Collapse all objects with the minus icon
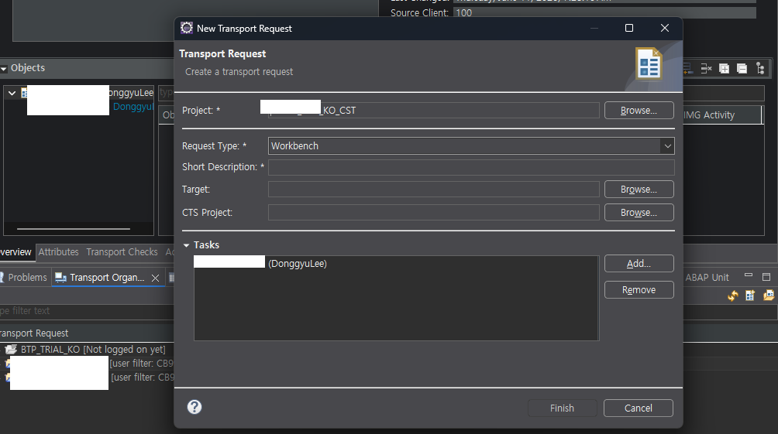 (x=742, y=68)
